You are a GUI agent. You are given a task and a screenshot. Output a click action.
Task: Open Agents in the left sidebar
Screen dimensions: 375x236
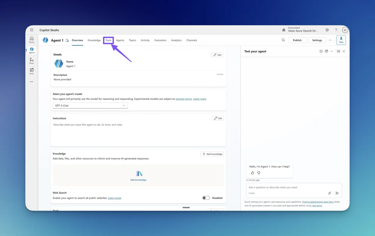click(32, 50)
